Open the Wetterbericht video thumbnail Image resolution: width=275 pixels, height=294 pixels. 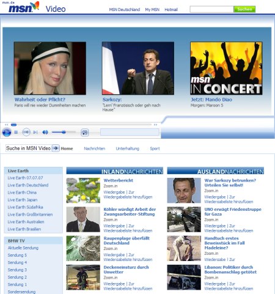(83, 190)
